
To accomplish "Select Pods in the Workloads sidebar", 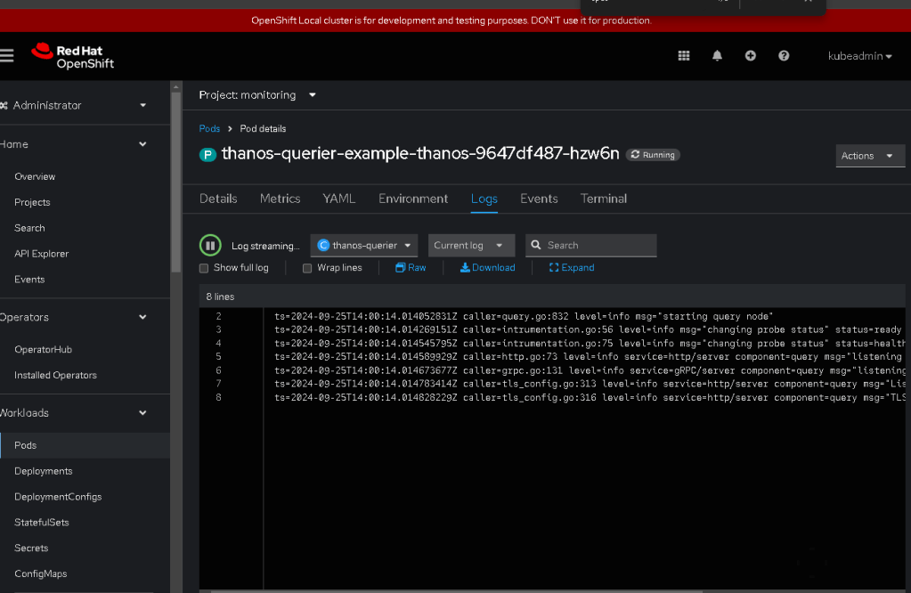I will (x=85, y=445).
